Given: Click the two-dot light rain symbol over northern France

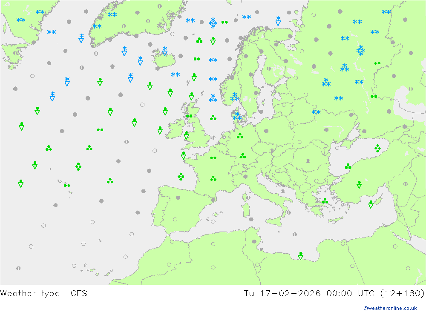Looking at the screenshot, I should pos(213,158).
